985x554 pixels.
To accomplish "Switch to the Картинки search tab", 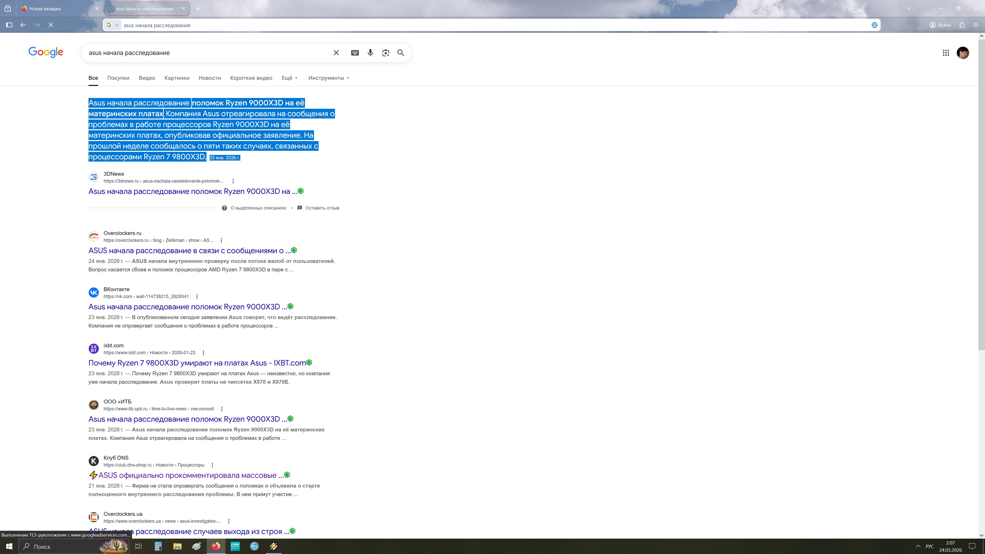I will (x=177, y=78).
